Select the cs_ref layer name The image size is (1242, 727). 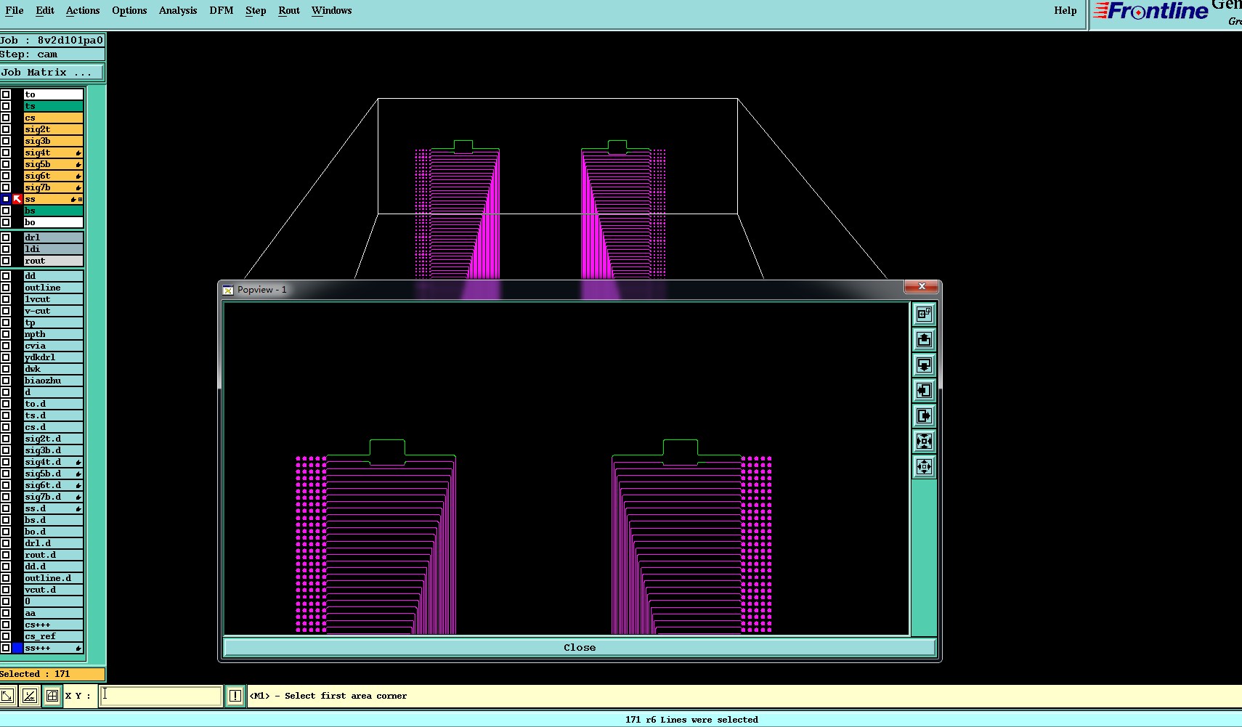[x=54, y=636]
